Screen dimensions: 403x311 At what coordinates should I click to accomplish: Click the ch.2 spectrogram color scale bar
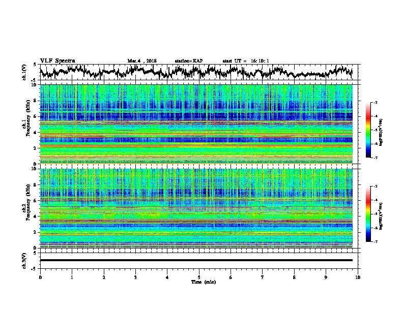click(x=368, y=214)
